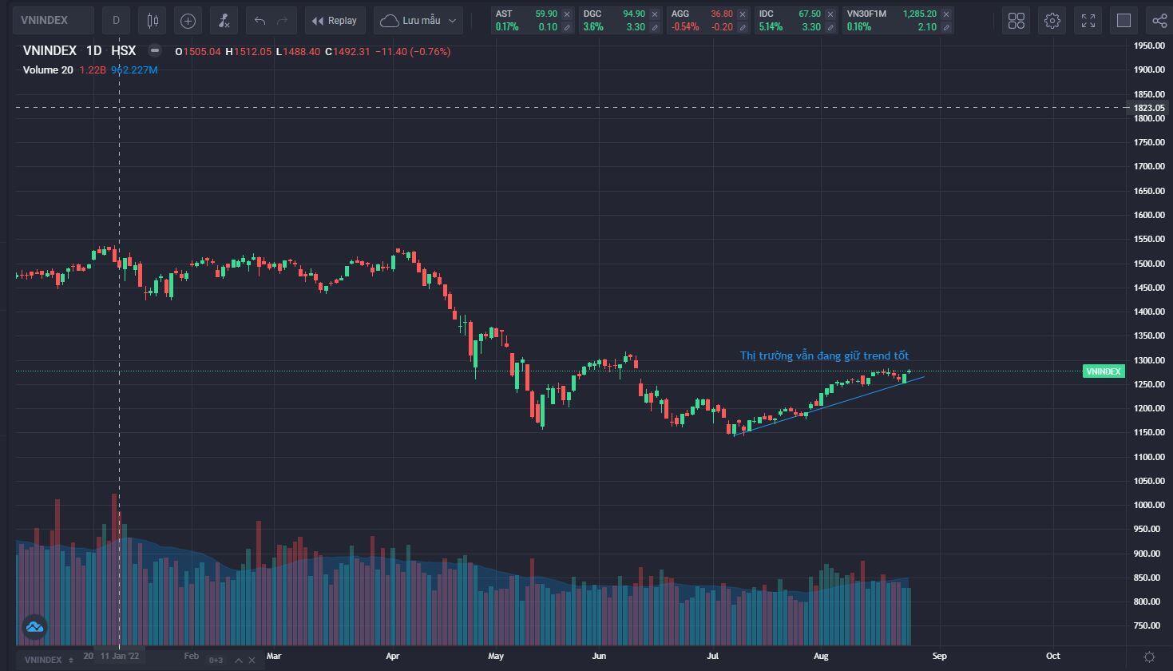
Task: Remove AGG from the watch ticker
Action: (x=743, y=14)
